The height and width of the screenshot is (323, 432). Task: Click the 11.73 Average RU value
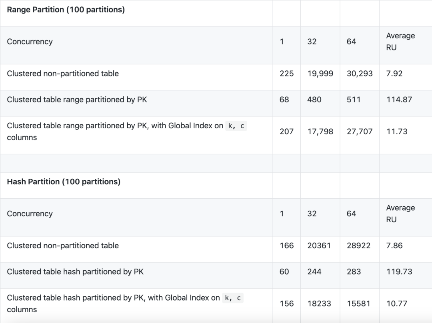(396, 132)
